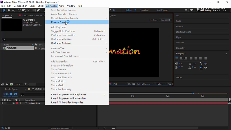Viewport: 231px width, 130px height.
Task: Select the Pen tool
Action: [38, 10]
